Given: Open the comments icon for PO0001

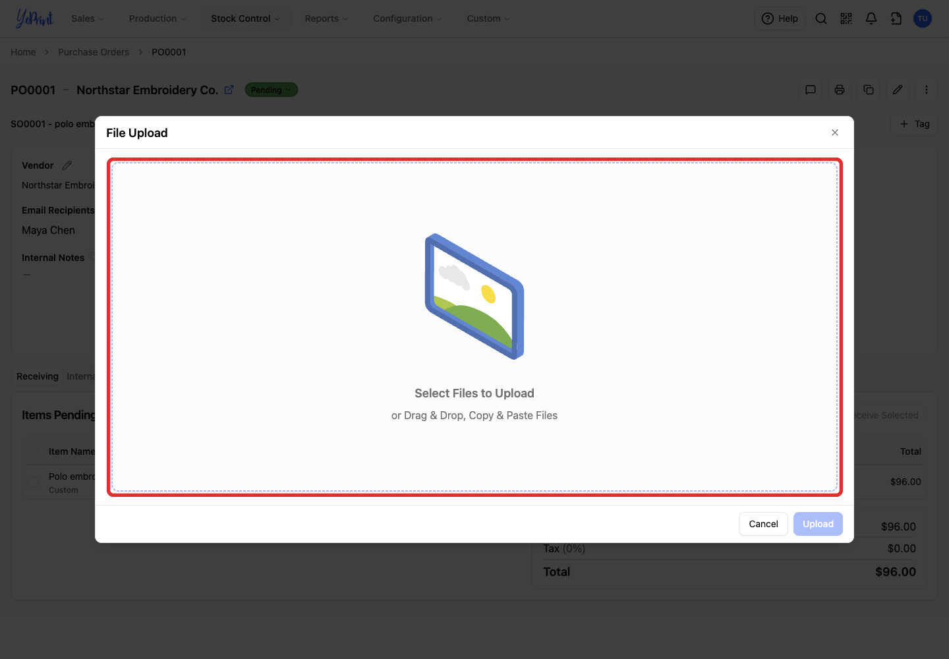Looking at the screenshot, I should 811,90.
